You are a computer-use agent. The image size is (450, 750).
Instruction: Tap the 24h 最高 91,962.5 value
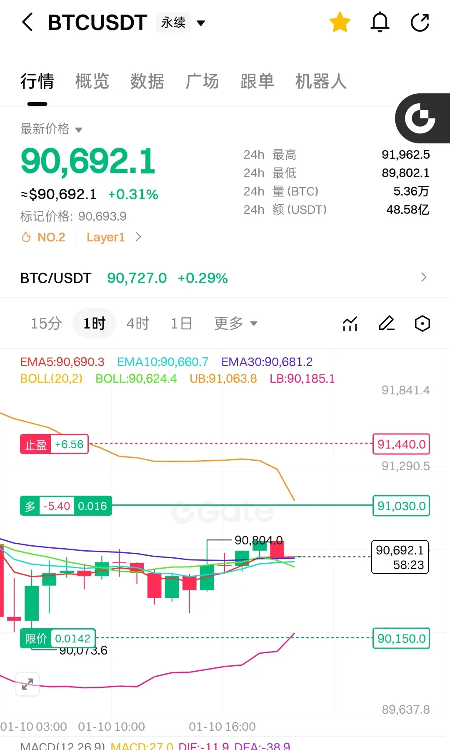[406, 155]
